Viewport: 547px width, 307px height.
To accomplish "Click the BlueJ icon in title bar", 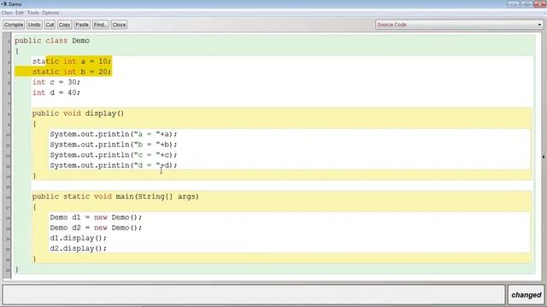I will coord(4,3).
